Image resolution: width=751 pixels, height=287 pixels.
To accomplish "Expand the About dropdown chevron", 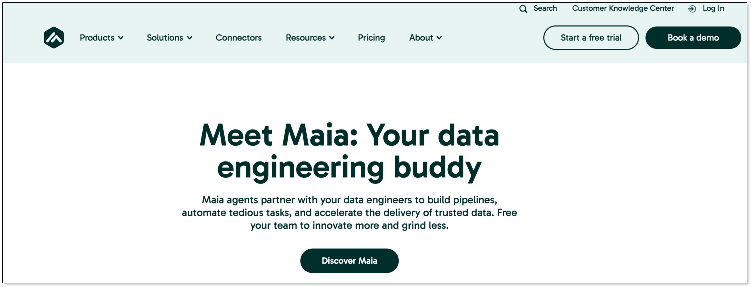I will pyautogui.click(x=439, y=38).
